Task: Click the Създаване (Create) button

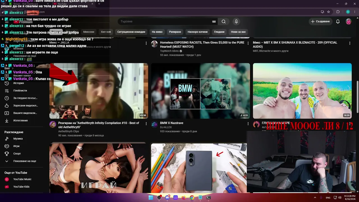Action: (321, 22)
